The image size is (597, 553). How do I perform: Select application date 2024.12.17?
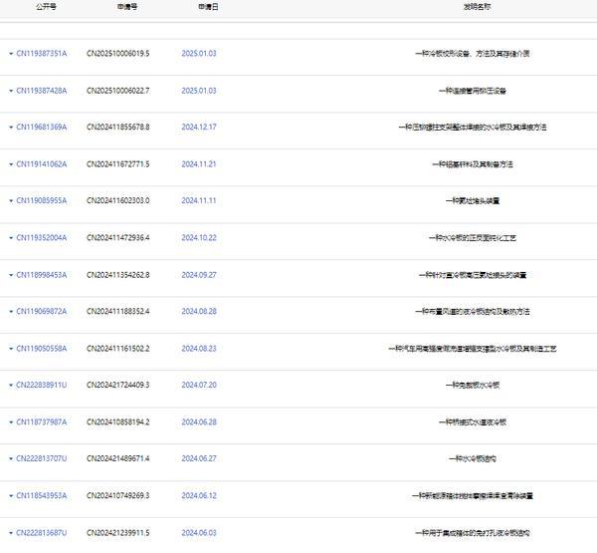pos(198,128)
